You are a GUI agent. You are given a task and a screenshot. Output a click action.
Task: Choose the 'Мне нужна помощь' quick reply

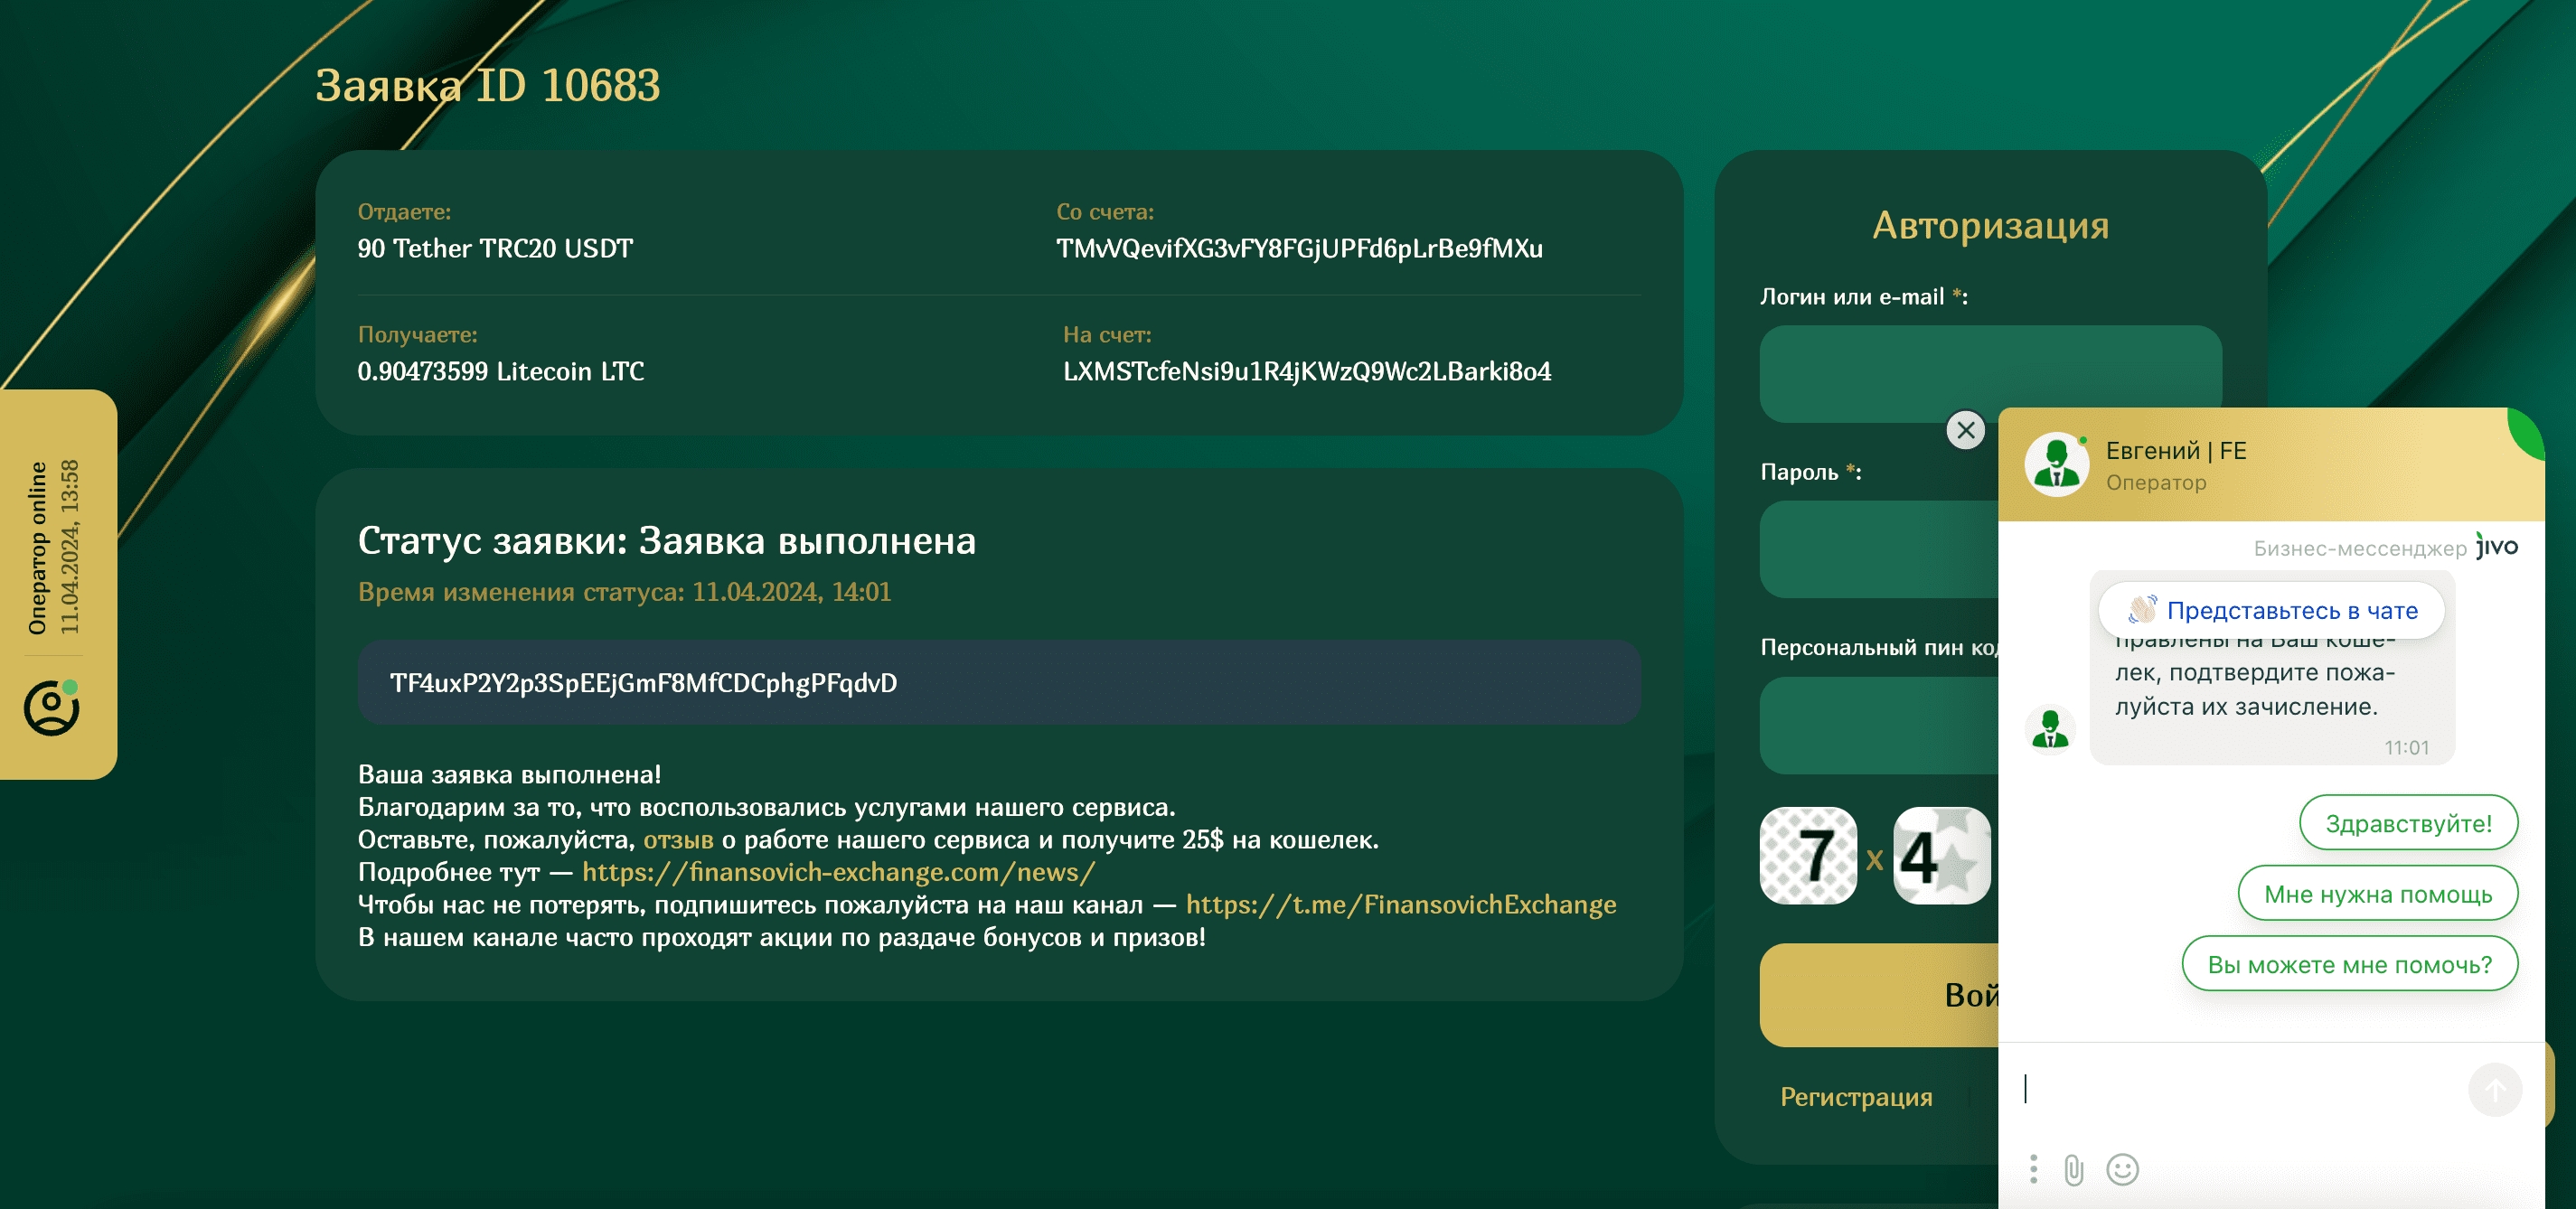click(x=2377, y=894)
